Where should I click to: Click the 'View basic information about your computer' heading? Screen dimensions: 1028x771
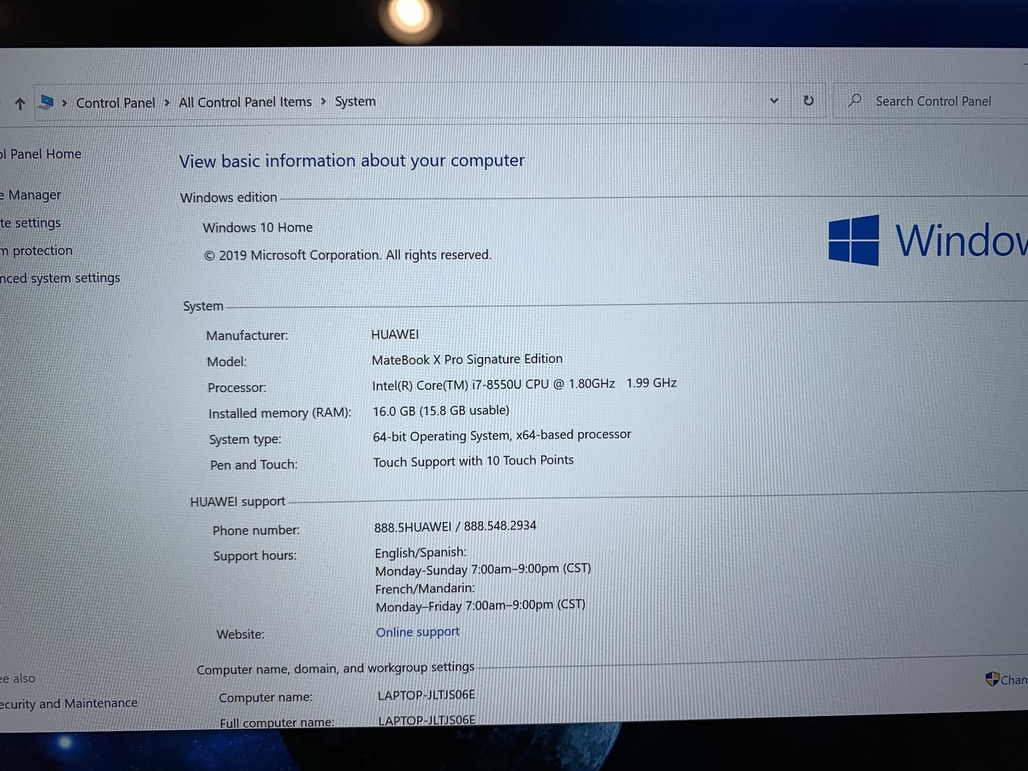click(x=352, y=161)
